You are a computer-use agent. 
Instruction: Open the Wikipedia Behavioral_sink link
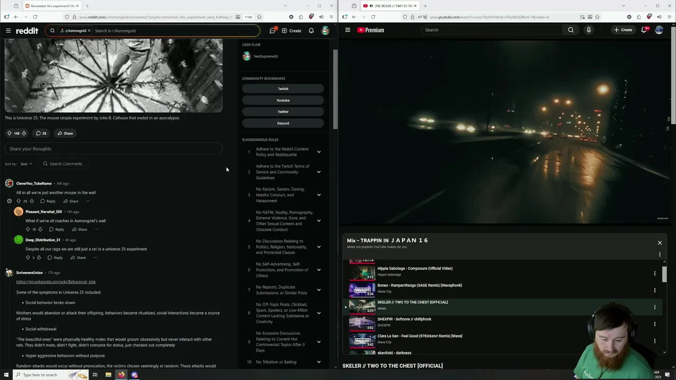pos(56,282)
